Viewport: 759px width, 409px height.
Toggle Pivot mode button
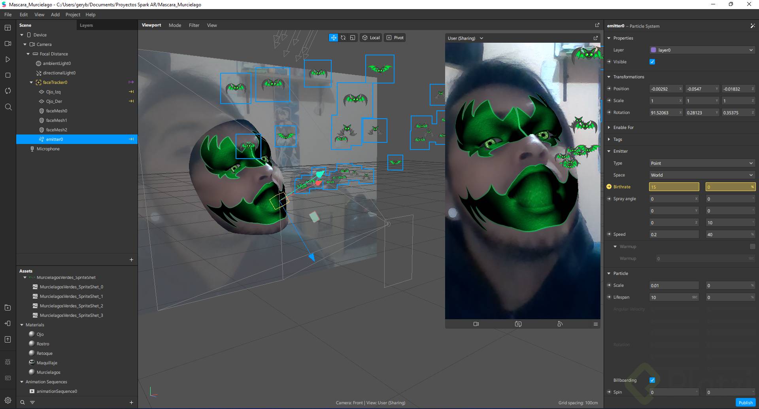[x=395, y=38]
